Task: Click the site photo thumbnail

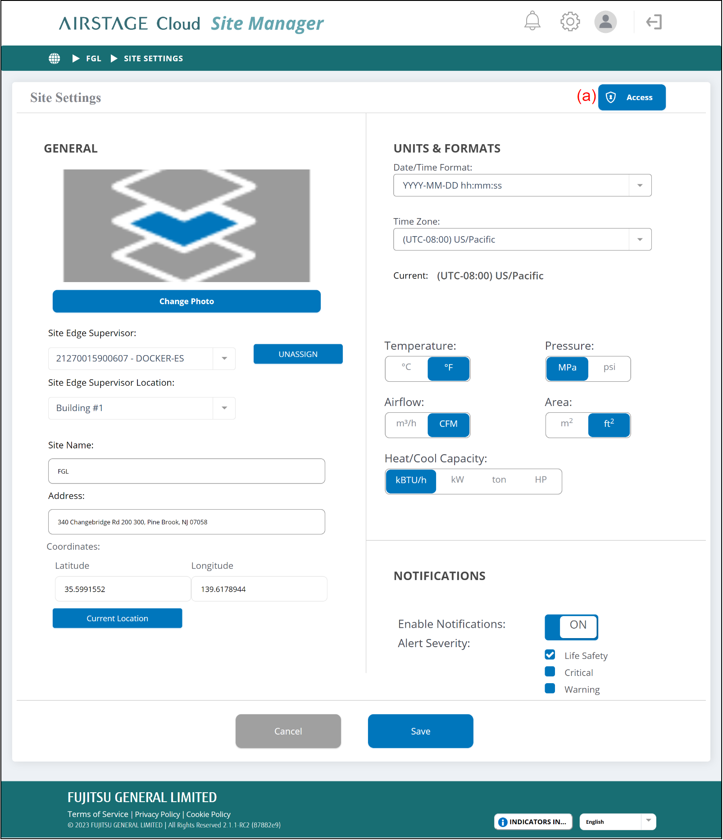Action: pos(186,226)
